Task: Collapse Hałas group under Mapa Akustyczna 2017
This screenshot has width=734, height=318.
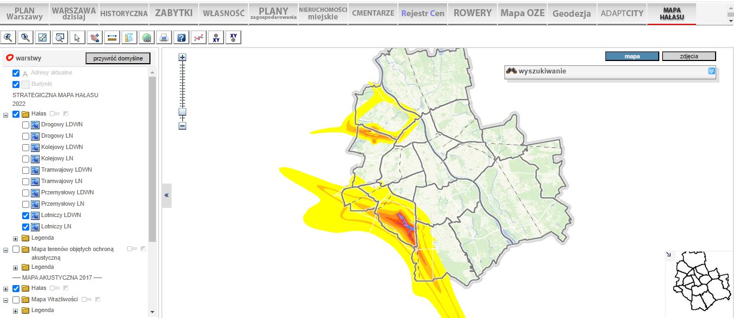Action: [x=5, y=289]
